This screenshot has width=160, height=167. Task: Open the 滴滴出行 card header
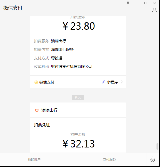click(78, 110)
